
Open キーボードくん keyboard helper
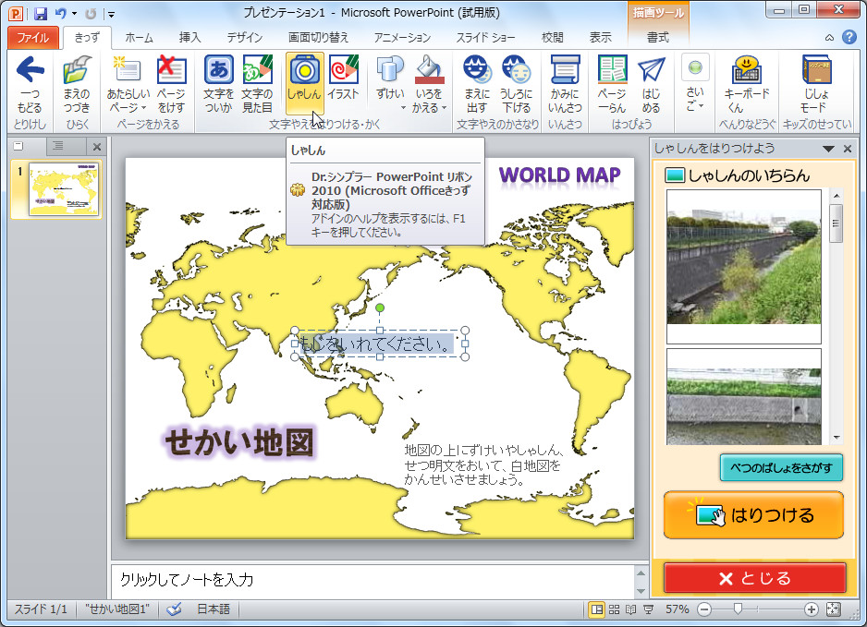coord(745,81)
